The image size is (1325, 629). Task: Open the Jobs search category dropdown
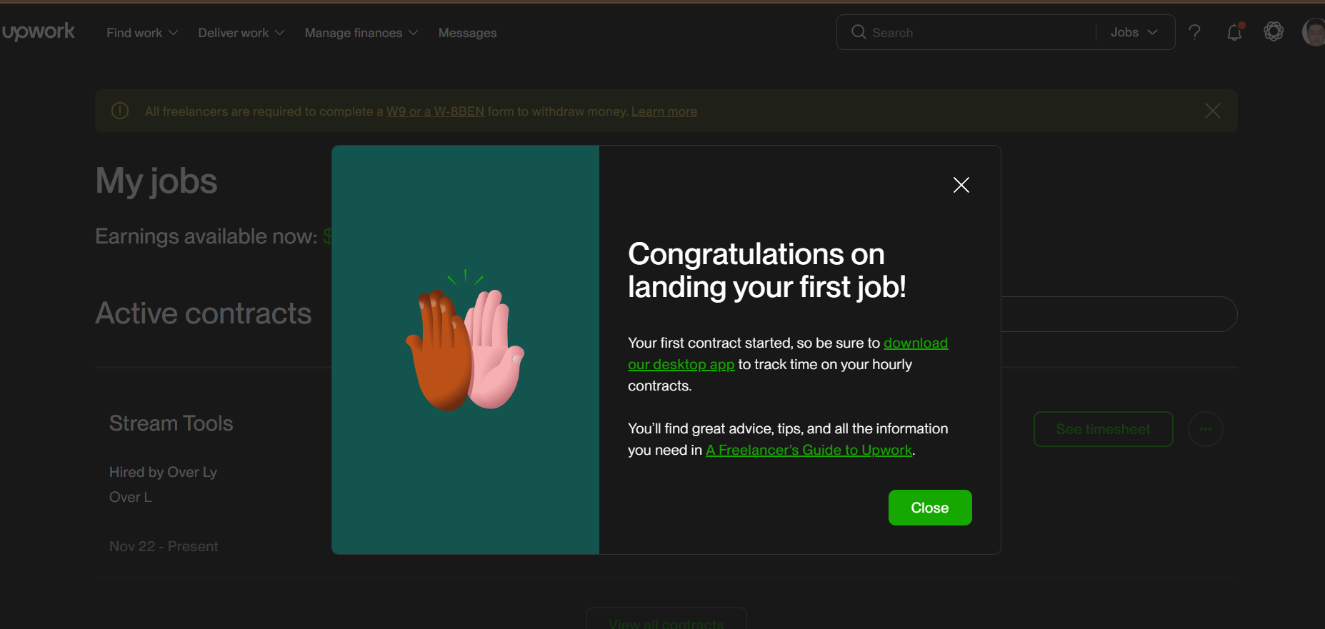1134,32
